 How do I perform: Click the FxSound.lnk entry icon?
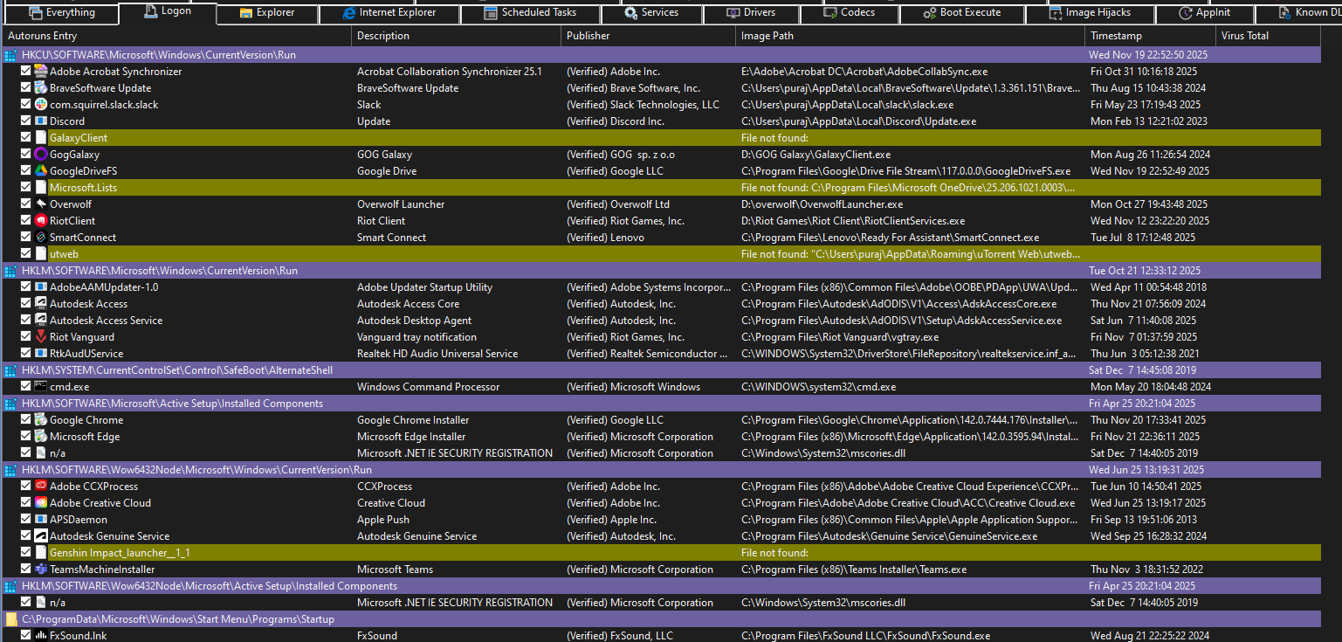pyautogui.click(x=40, y=636)
